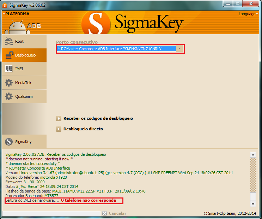Click the log scrollbar down arrow
Screen dimensions: 262x219
point(253,204)
